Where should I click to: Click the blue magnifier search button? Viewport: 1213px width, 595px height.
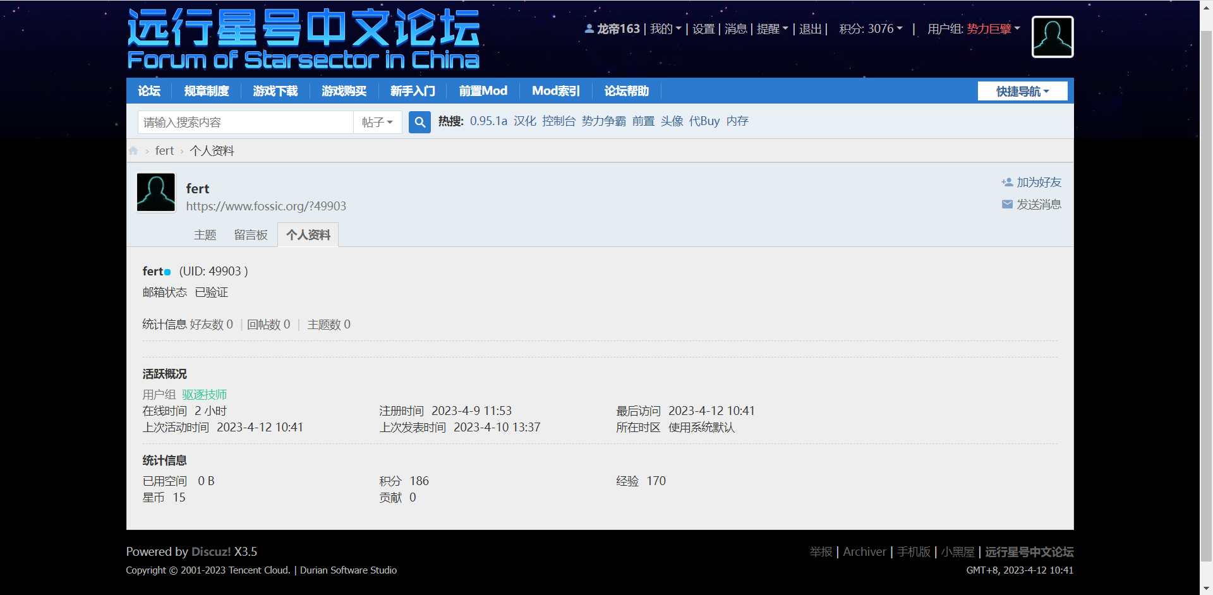pyautogui.click(x=419, y=122)
